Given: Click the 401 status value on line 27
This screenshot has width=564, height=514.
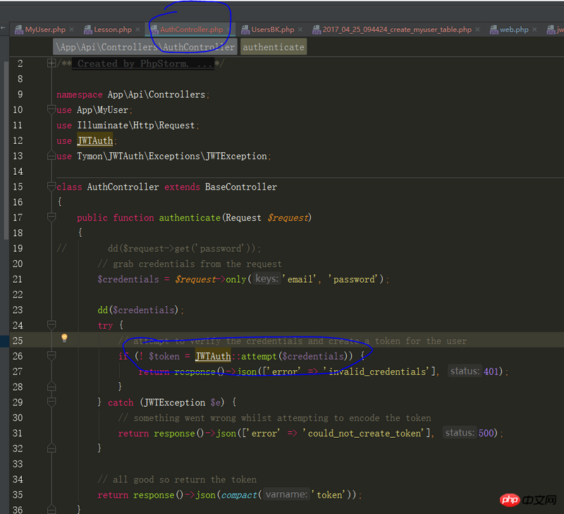Looking at the screenshot, I should click(x=491, y=372).
